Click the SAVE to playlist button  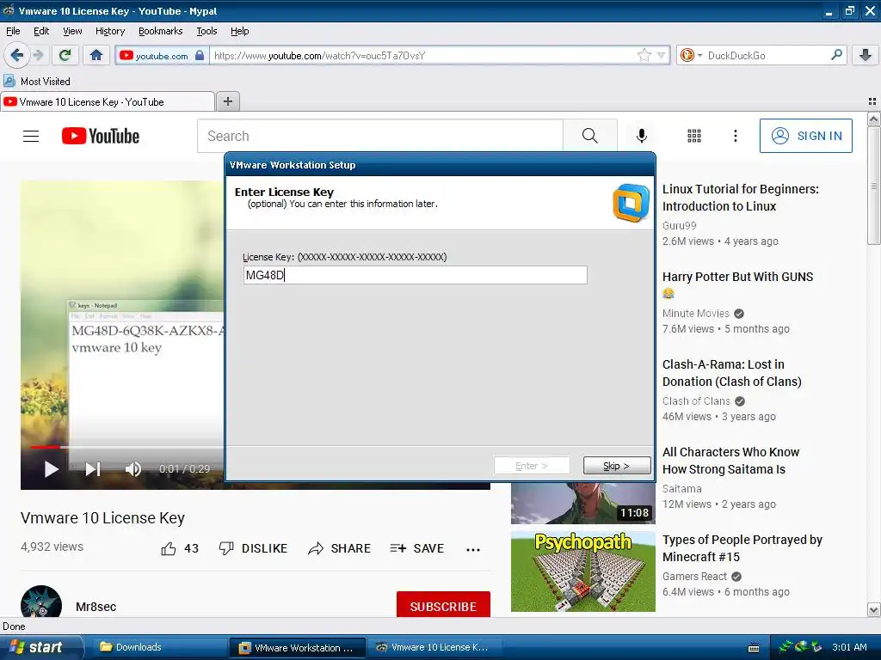(417, 548)
